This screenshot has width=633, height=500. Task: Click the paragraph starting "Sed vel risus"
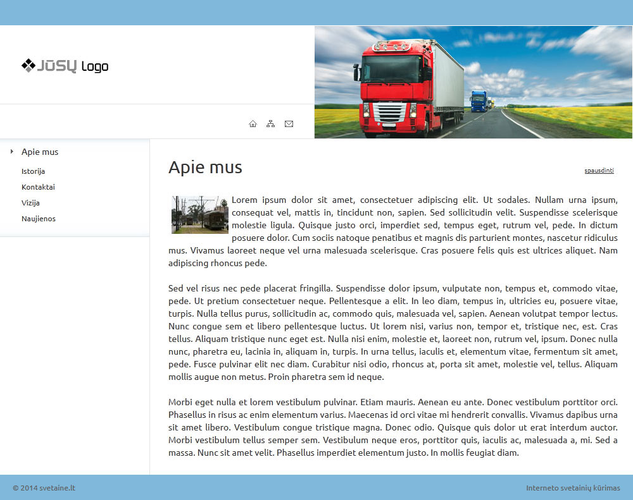click(393, 332)
